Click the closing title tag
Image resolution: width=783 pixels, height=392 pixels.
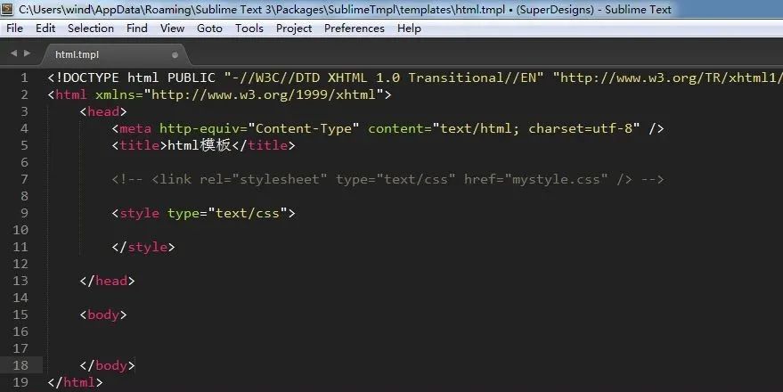(x=265, y=145)
